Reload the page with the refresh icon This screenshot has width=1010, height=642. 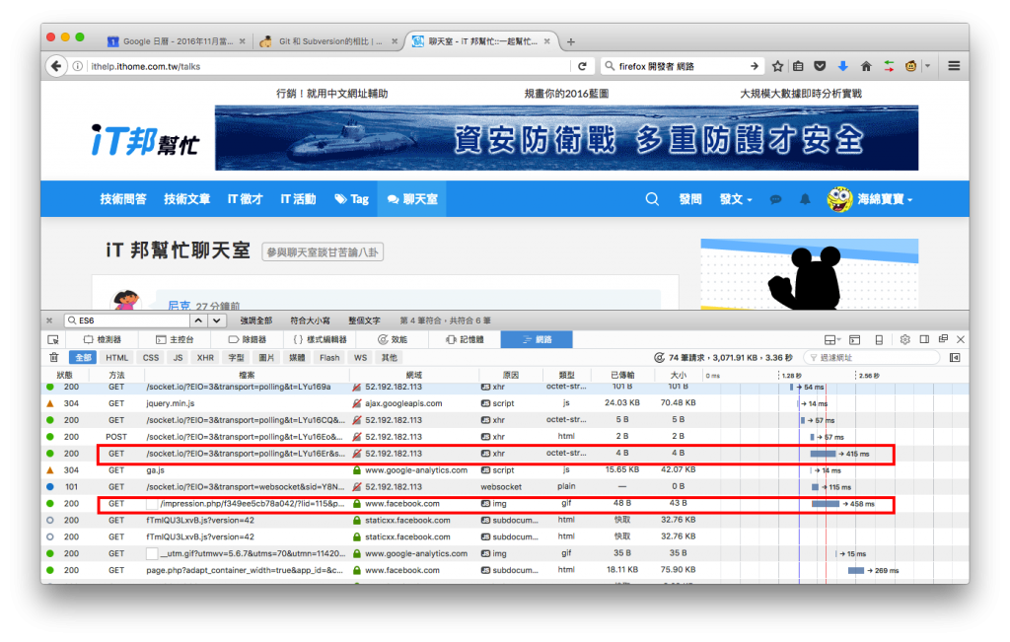pos(582,66)
